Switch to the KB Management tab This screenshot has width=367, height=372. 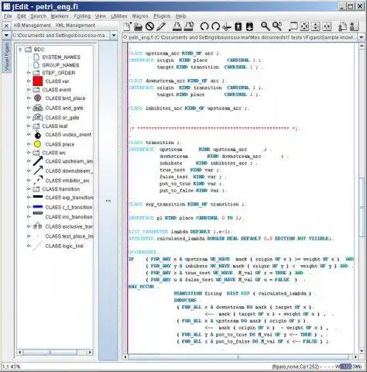point(33,26)
